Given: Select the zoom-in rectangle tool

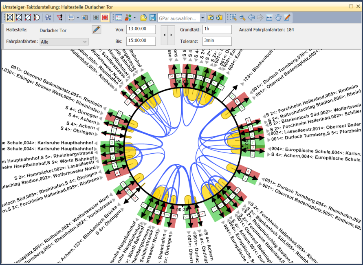Looking at the screenshot, I should 233,18.
